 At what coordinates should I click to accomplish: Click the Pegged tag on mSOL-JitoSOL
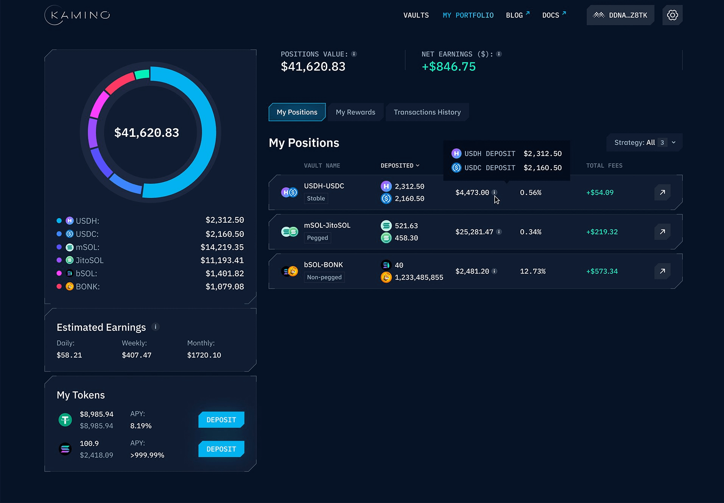pyautogui.click(x=318, y=237)
